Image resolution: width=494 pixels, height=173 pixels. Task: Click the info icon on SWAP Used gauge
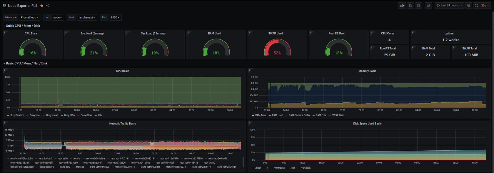coord(249,33)
